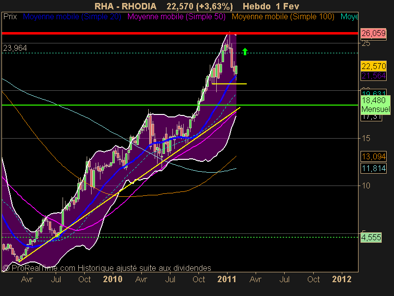Image resolution: width=394 pixels, height=296 pixels.
Task: Click the 10 price axis tick
Action: (x=366, y=186)
